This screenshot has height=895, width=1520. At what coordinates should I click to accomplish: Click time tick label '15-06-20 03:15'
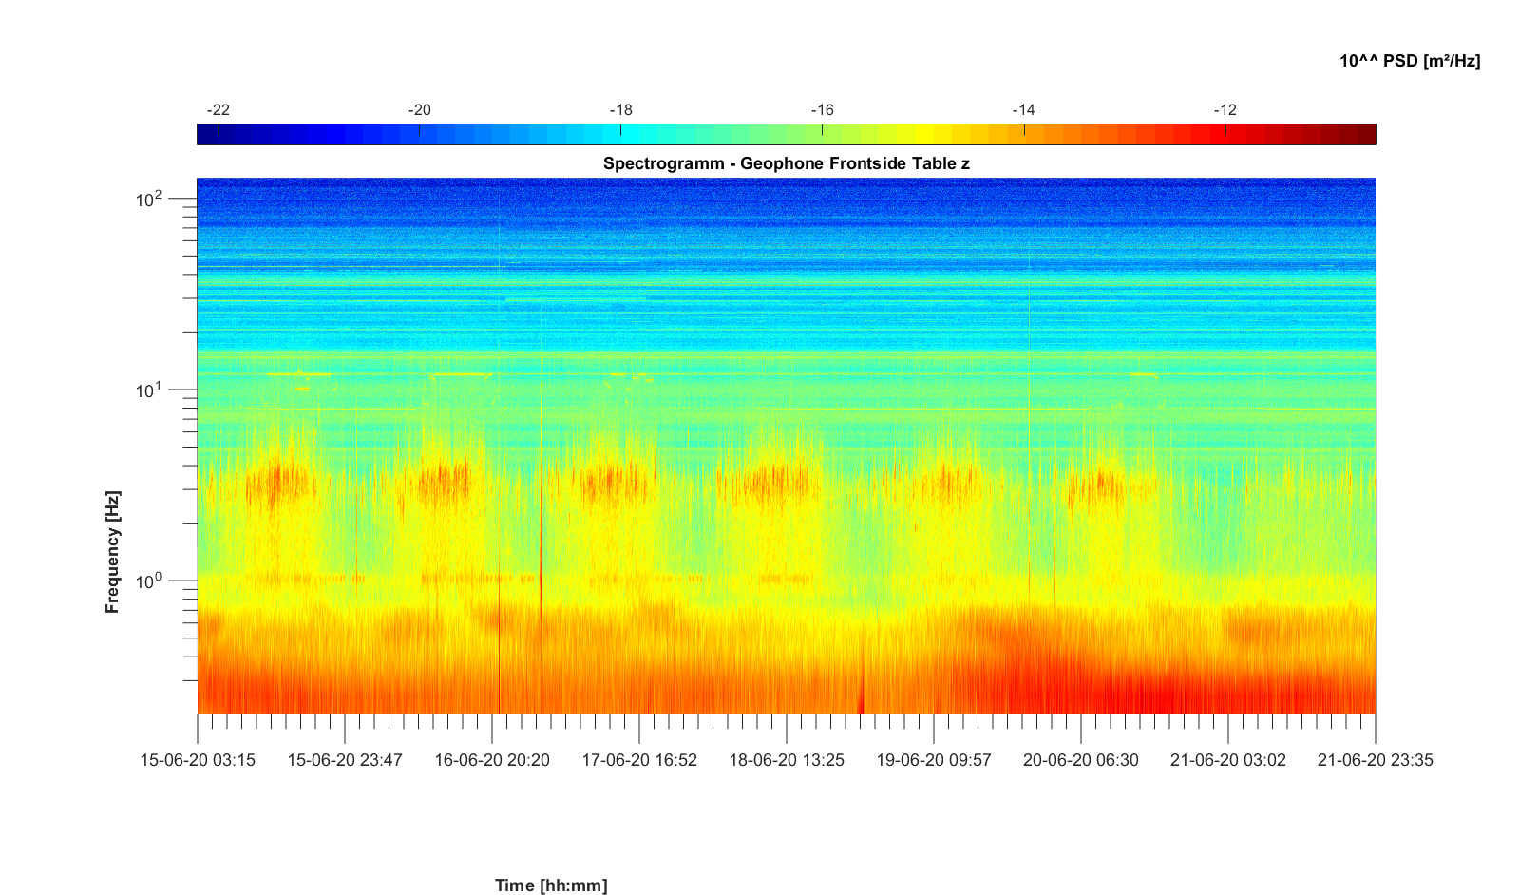(198, 760)
